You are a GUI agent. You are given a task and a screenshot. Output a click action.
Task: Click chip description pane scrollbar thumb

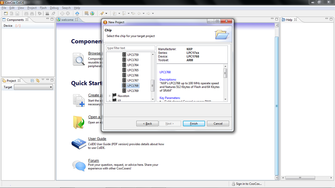coord(225,73)
